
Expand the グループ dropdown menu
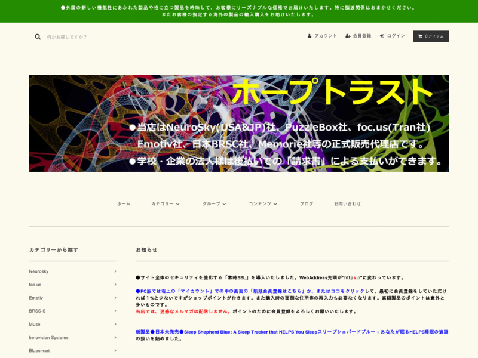[x=215, y=203]
